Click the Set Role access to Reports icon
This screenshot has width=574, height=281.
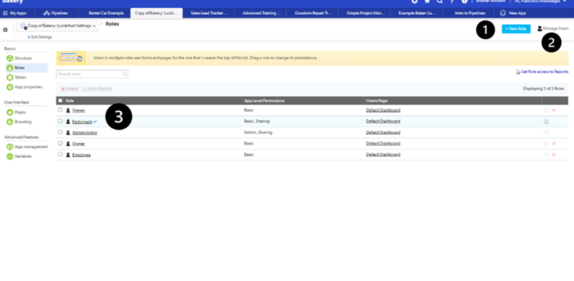point(518,72)
